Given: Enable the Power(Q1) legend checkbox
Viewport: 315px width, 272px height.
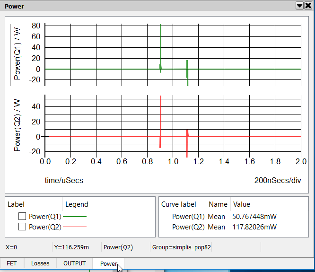Looking at the screenshot, I should [x=22, y=216].
